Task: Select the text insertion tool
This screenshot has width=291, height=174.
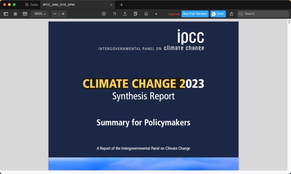Action: pos(114,14)
